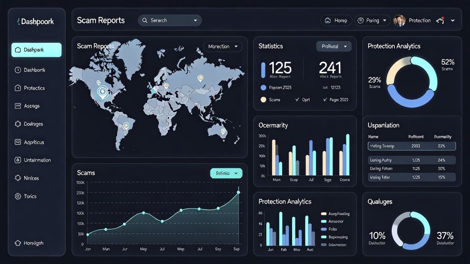Image resolution: width=470 pixels, height=264 pixels.
Task: Open the Torics settings icon
Action: pyautogui.click(x=17, y=196)
